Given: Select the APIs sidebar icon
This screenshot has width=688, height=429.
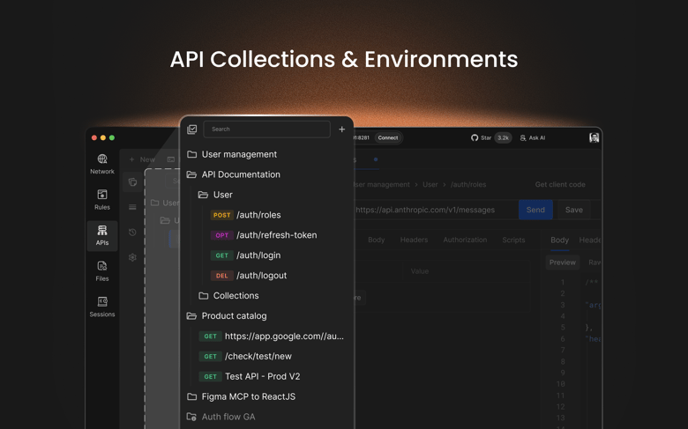Looking at the screenshot, I should [x=102, y=235].
